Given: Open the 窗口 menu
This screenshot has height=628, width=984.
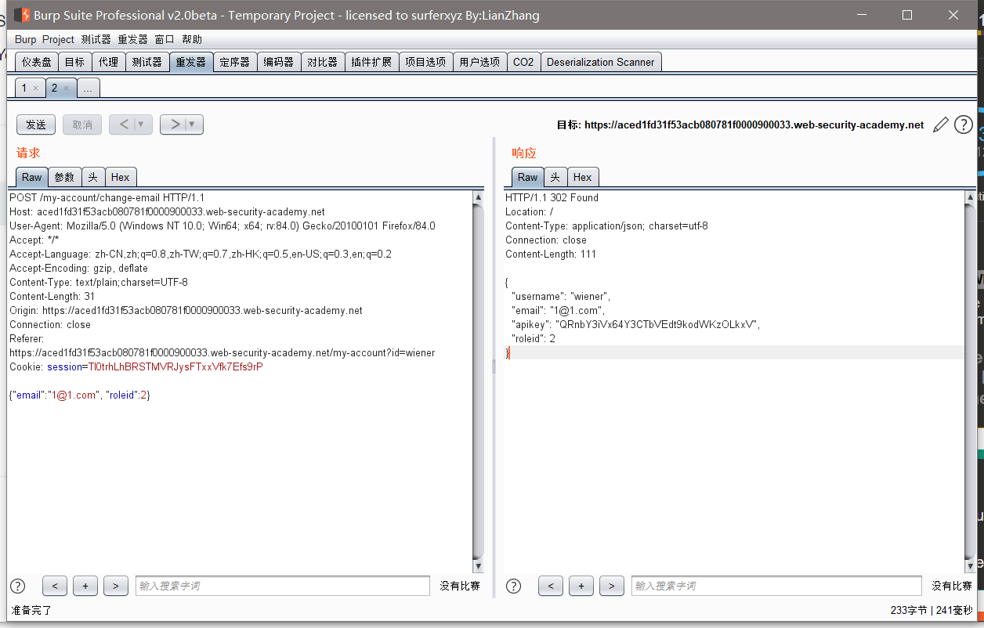Looking at the screenshot, I should [165, 39].
